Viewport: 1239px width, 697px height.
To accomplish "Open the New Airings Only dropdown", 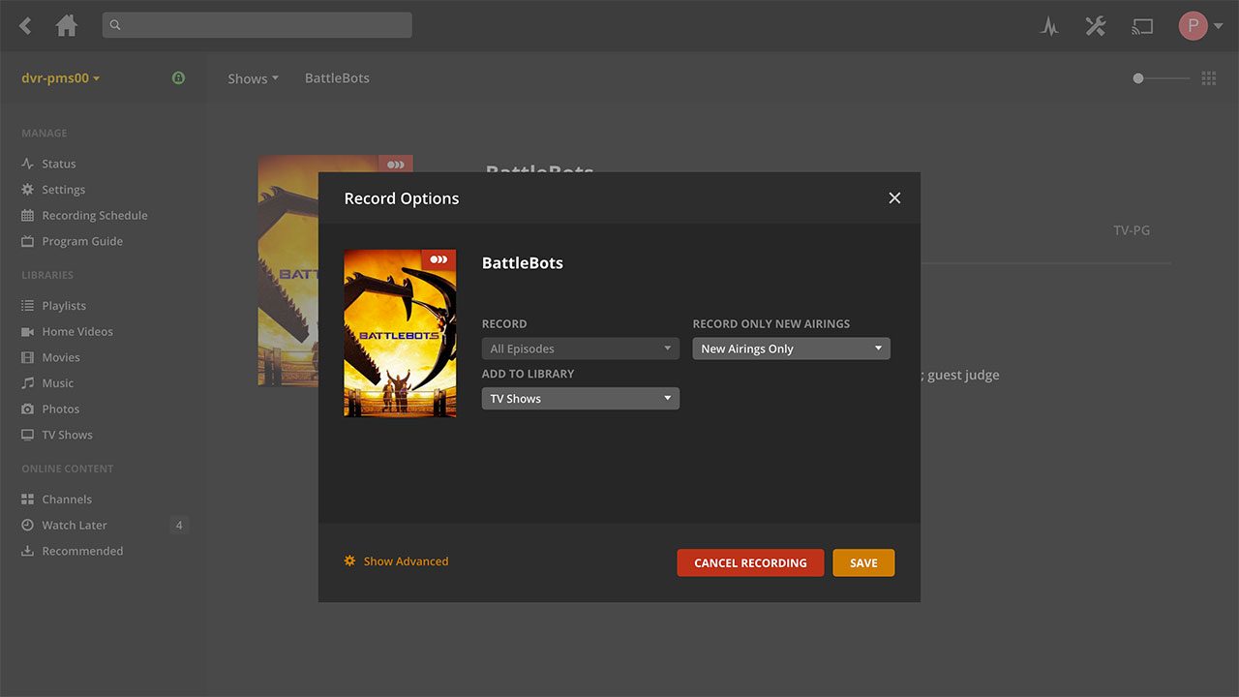I will (x=791, y=348).
